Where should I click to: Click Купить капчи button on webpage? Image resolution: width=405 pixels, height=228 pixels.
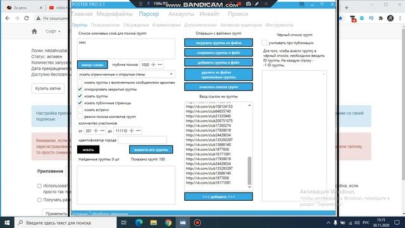click(48, 89)
